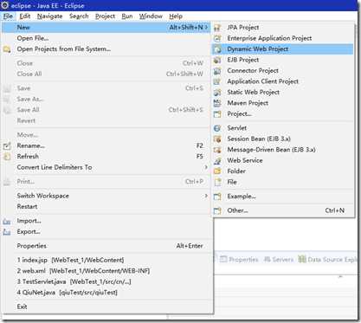The width and height of the screenshot is (361, 323).
Task: Click the Eclipse logo in title bar
Action: tap(5, 5)
